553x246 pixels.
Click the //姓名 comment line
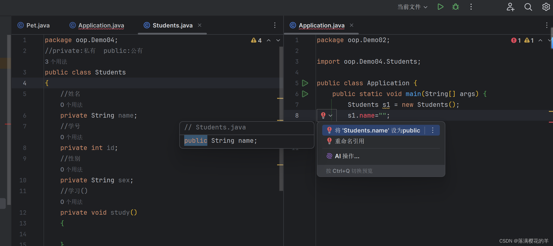click(70, 94)
